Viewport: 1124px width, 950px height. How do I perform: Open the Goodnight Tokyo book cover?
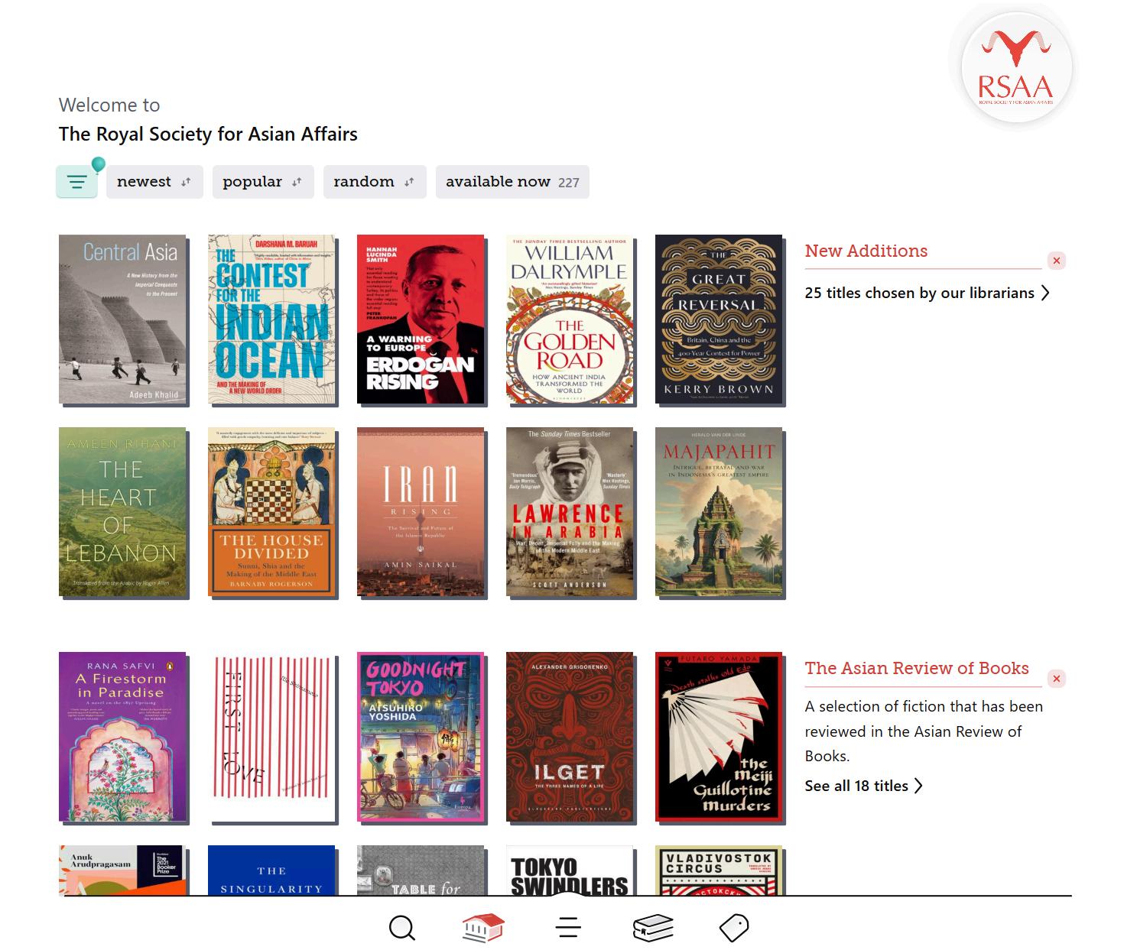(x=421, y=737)
